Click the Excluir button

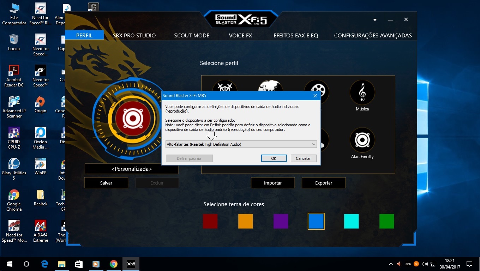click(157, 183)
